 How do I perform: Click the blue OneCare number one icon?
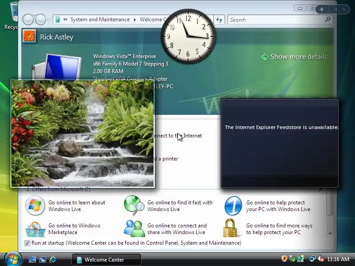[x=233, y=206]
